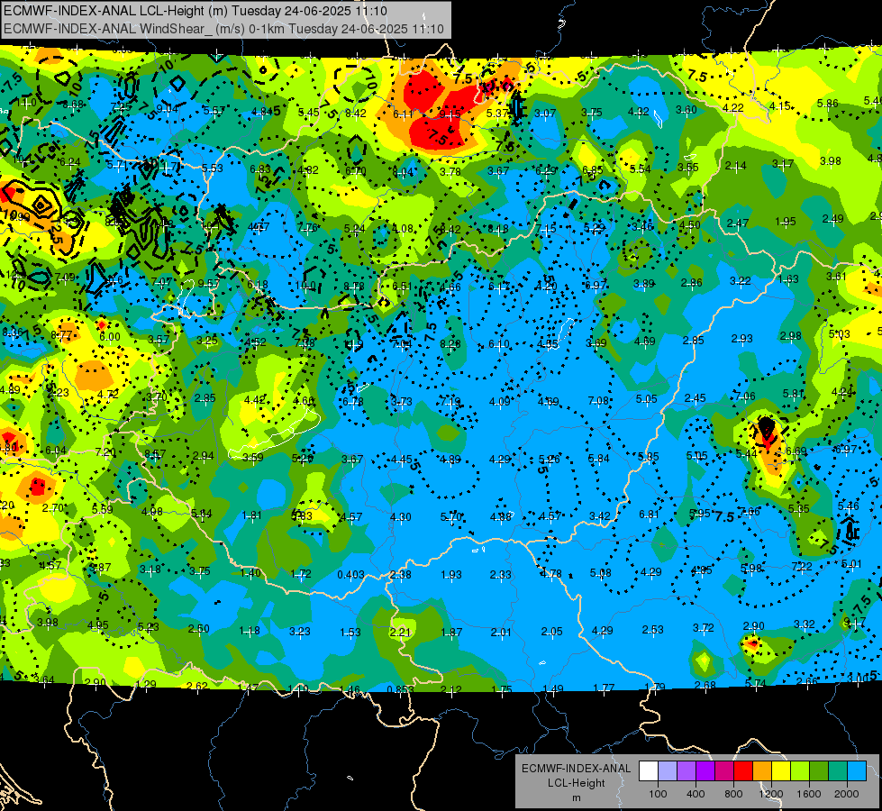882x811 pixels.
Task: Click the grid value '5.86'
Action: [827, 103]
